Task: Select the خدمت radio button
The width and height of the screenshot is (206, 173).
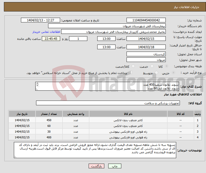Action: (152, 66)
